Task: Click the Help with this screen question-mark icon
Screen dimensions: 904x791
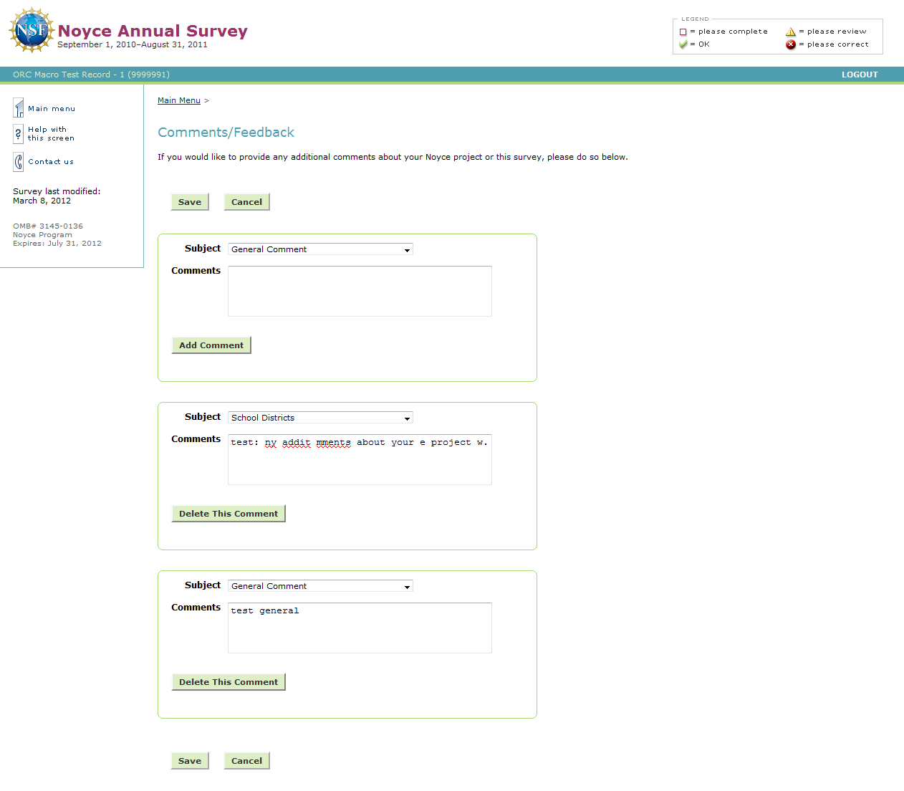Action: click(19, 134)
